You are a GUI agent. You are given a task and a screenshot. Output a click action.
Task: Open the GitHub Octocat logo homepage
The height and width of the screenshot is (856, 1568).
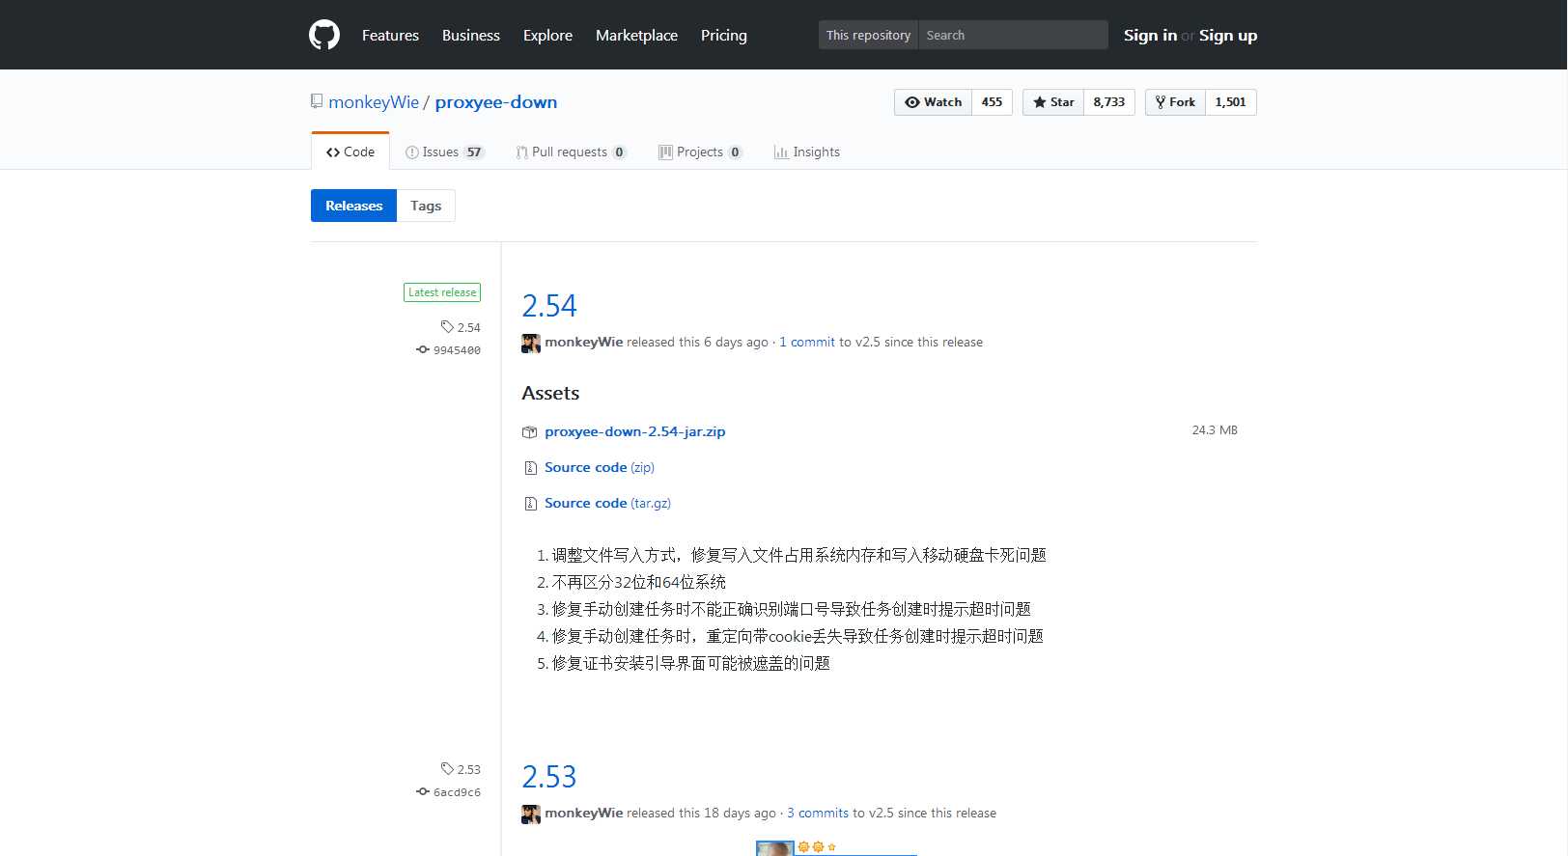[324, 35]
